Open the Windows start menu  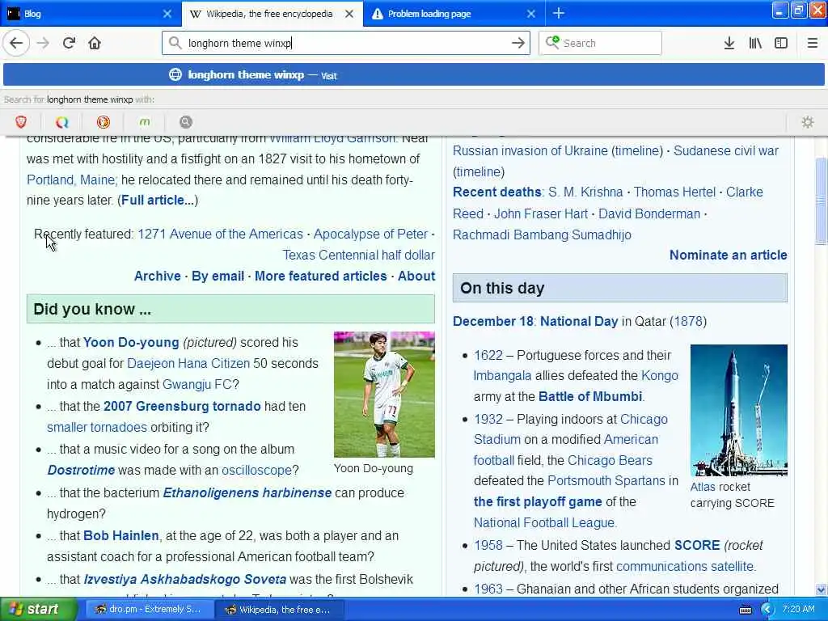pos(37,610)
